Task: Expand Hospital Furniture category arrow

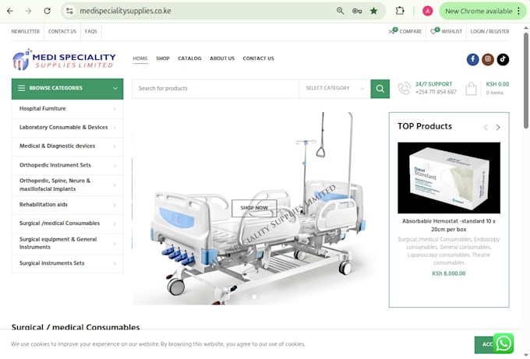Action: tap(115, 109)
